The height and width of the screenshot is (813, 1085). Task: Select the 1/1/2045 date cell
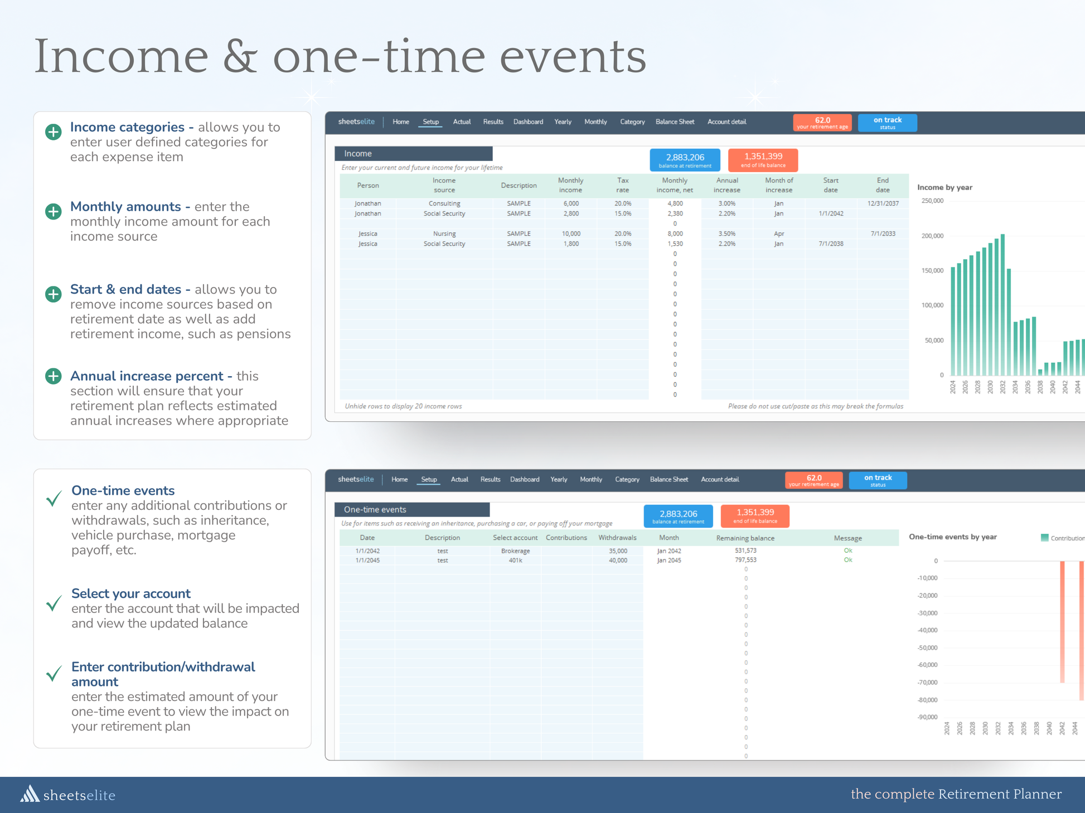[x=367, y=560]
